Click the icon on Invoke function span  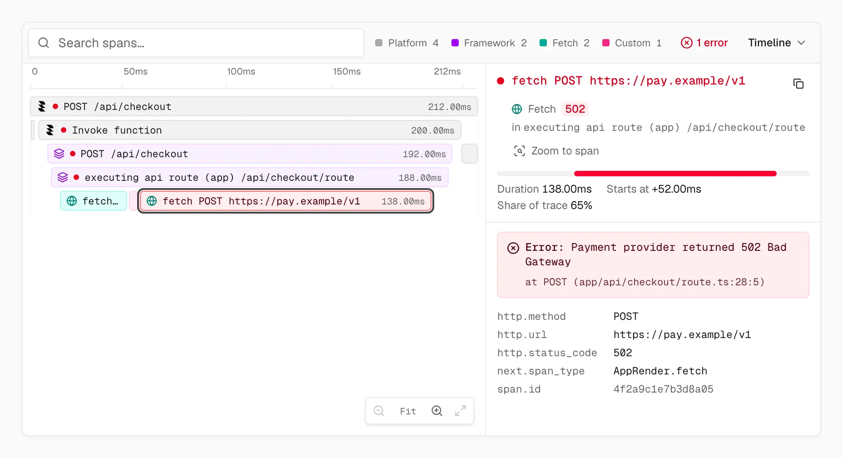pyautogui.click(x=50, y=130)
